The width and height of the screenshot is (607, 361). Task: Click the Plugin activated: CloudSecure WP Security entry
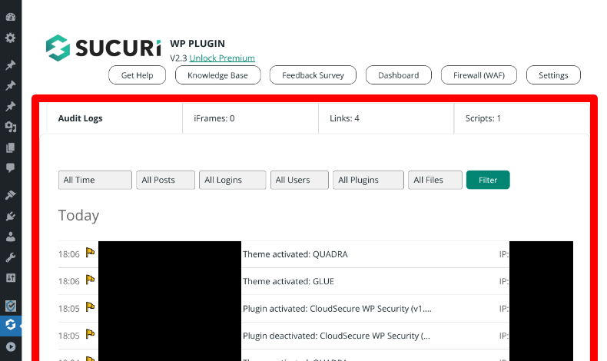pos(337,308)
